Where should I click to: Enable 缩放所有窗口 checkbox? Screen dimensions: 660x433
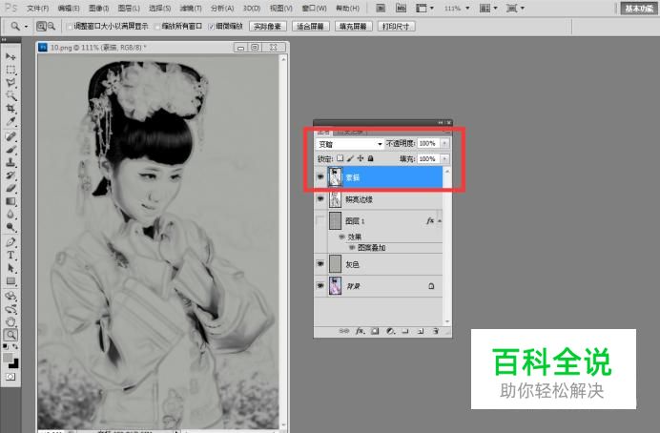[x=157, y=27]
